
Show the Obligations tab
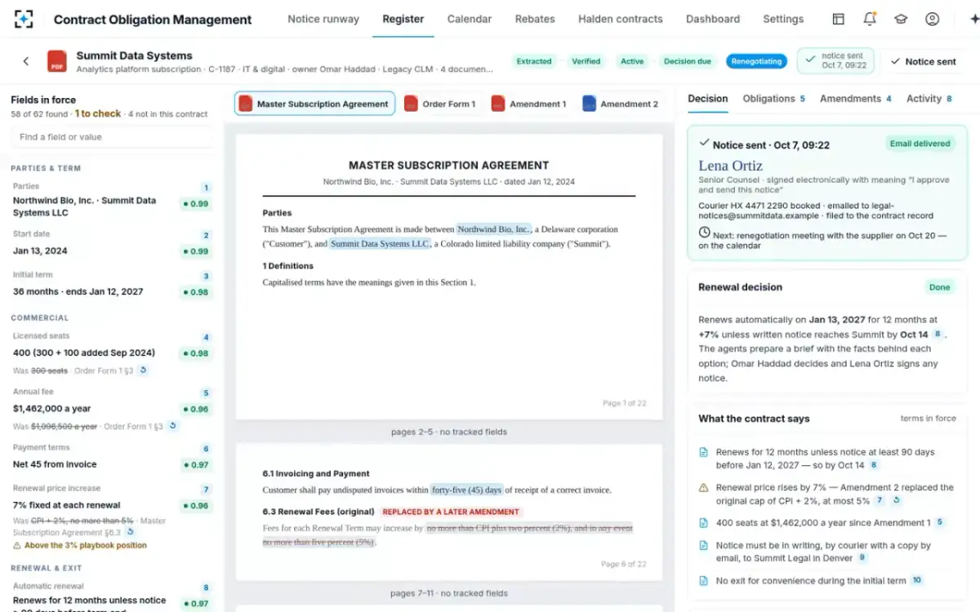point(773,99)
